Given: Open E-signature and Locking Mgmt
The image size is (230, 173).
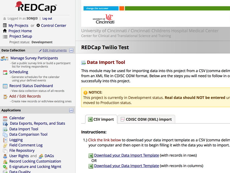Looking at the screenshot, I should (35, 167).
